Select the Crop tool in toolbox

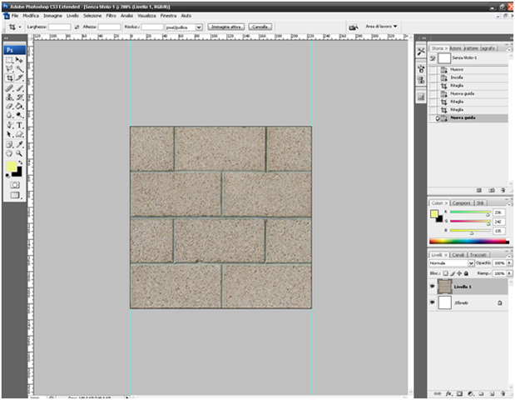click(9, 78)
